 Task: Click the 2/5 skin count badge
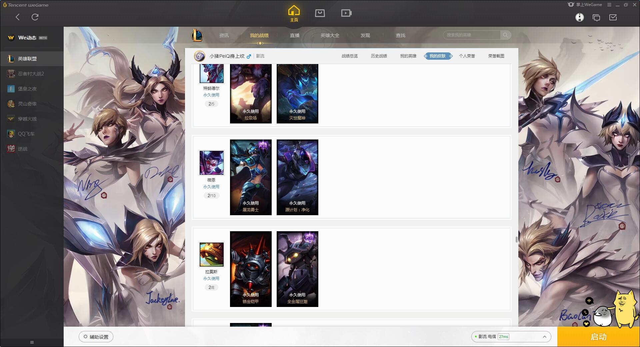pyautogui.click(x=211, y=104)
